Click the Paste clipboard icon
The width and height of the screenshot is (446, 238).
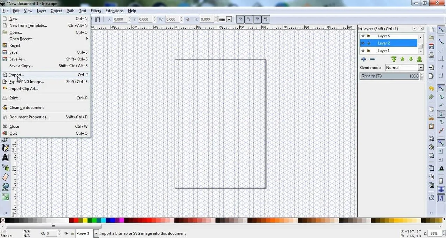431,126
